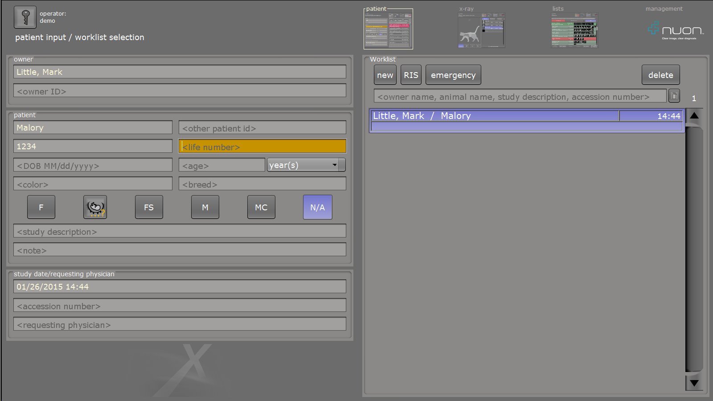The image size is (713, 401).
Task: Click the requesting physician field
Action: (180, 324)
